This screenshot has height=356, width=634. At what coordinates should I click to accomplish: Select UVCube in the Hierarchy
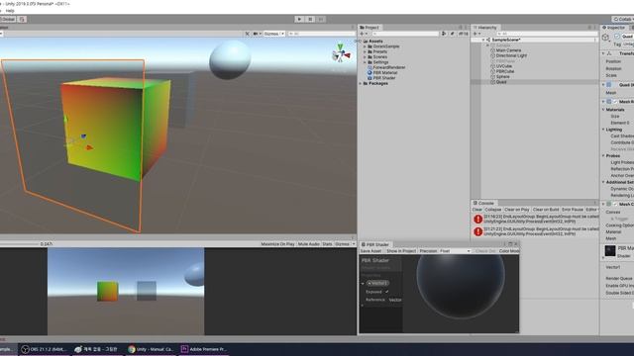click(x=501, y=66)
